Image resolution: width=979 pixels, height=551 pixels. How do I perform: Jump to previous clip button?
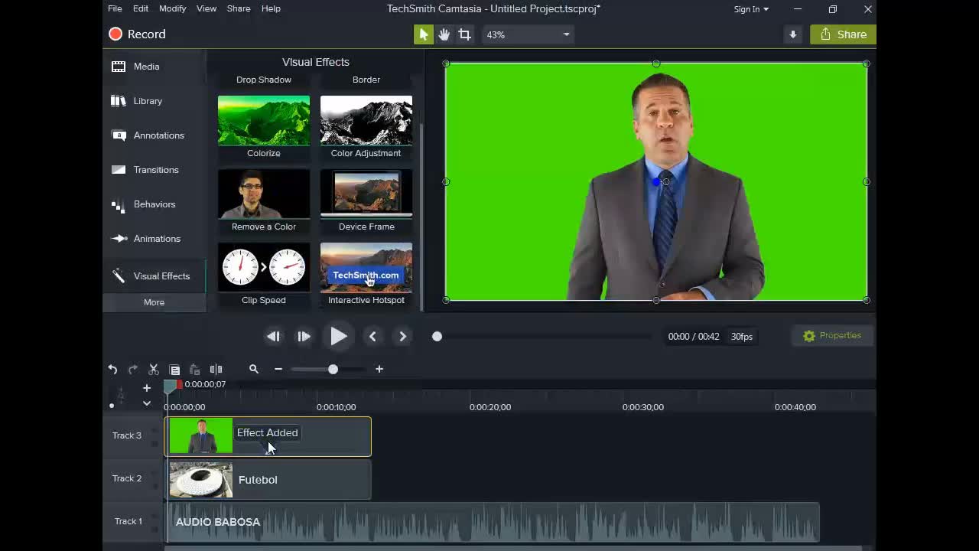point(273,336)
